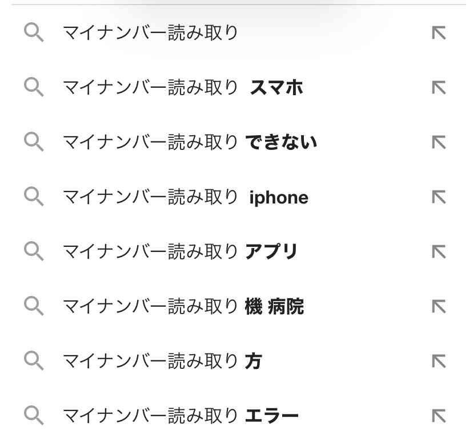
Task: Select the マイナンバー読み取り アプリ suggestion
Action: click(x=180, y=252)
